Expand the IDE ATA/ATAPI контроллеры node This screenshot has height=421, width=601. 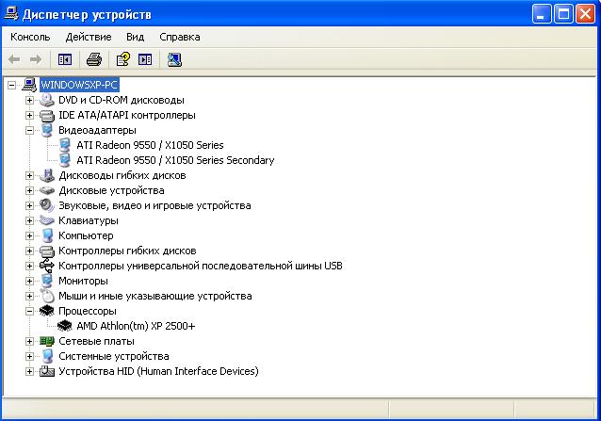click(x=29, y=115)
